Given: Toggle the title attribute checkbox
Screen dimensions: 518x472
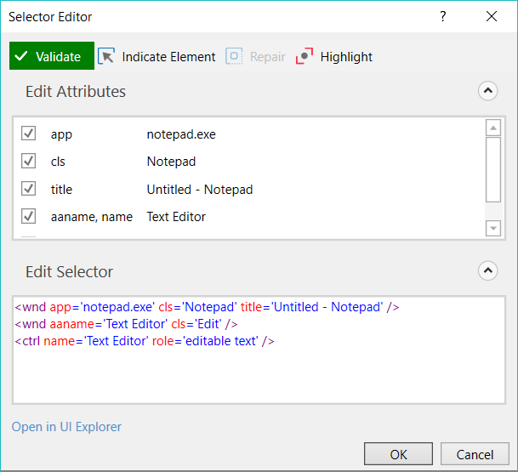Looking at the screenshot, I should (x=28, y=189).
